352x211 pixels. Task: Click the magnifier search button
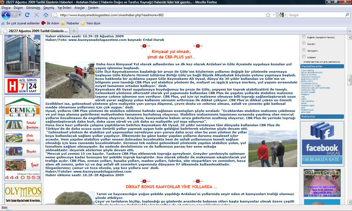pyautogui.click(x=347, y=15)
